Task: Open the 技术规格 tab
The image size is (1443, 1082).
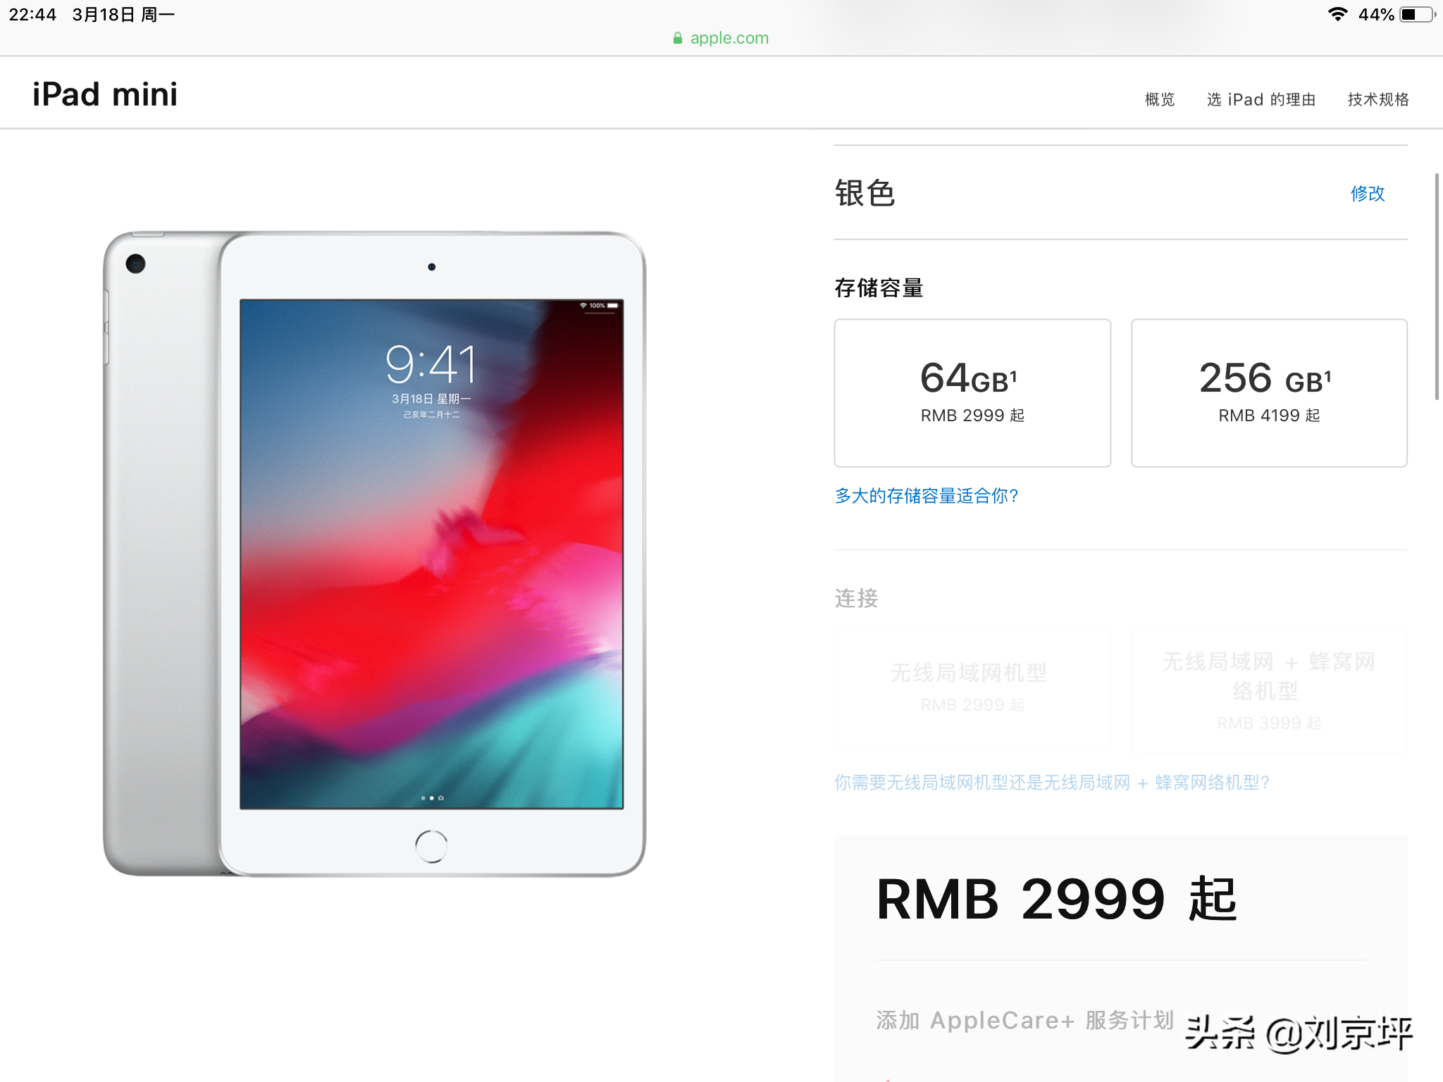Action: click(x=1378, y=99)
